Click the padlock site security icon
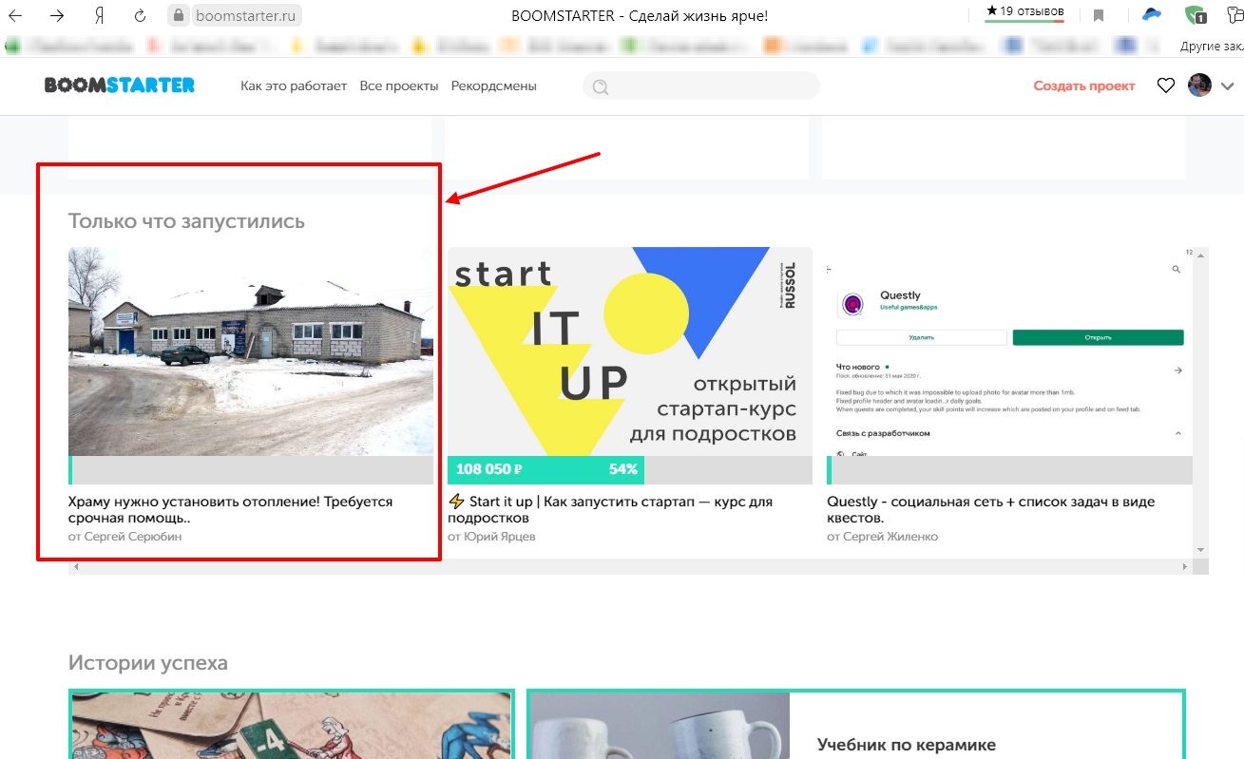This screenshot has height=759, width=1244. 179,15
